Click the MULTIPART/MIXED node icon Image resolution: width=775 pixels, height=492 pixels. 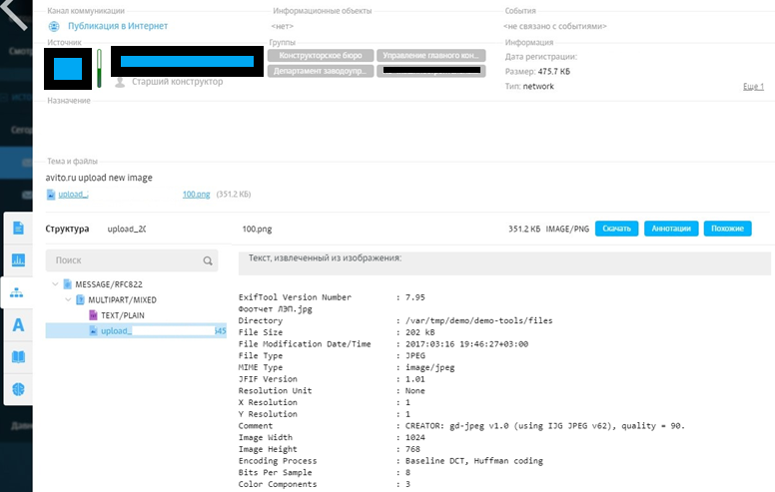pyautogui.click(x=81, y=299)
